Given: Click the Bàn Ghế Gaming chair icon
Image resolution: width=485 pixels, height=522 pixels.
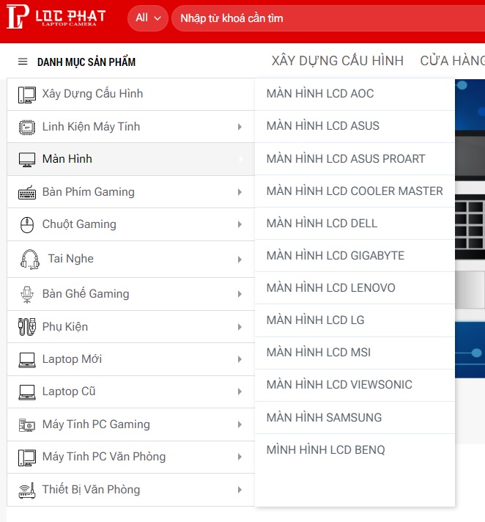Looking at the screenshot, I should pos(27,294).
